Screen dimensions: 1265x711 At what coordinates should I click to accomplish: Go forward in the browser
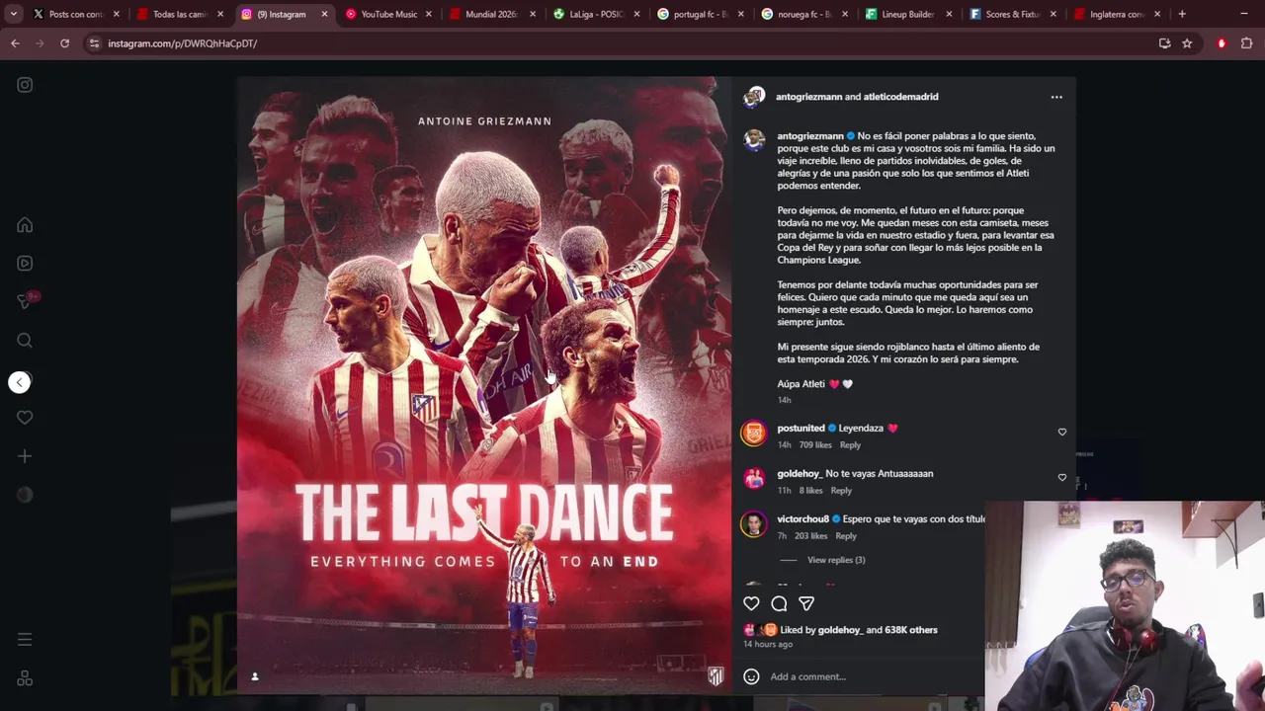(40, 43)
